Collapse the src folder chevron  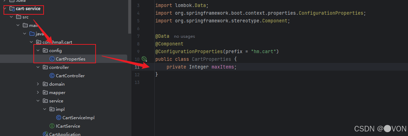click(12, 17)
